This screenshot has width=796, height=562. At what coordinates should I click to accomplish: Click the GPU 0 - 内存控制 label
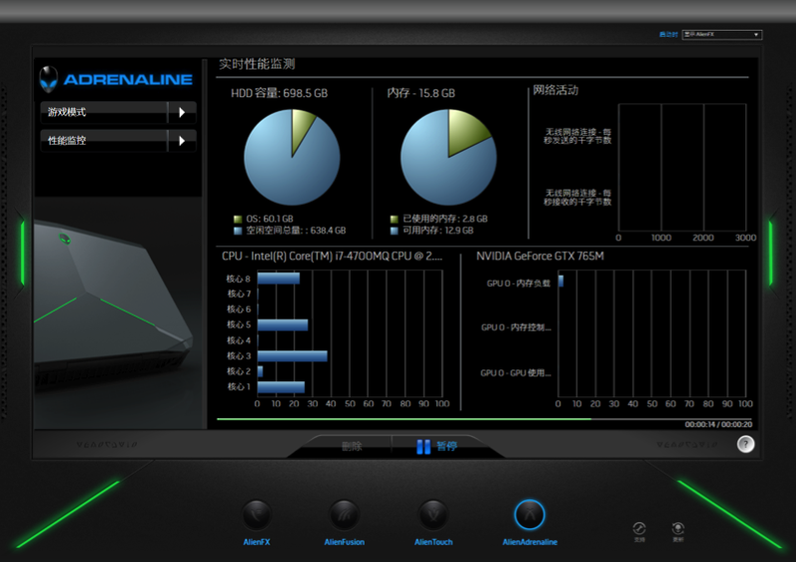coord(516,328)
